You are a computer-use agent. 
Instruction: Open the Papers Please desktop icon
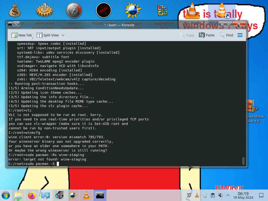[104, 10]
